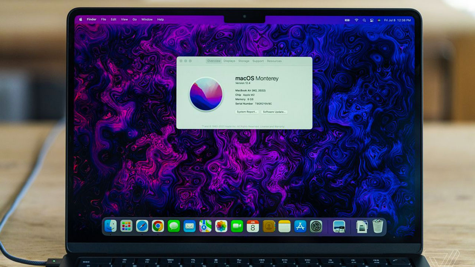Click the Memory 8 GB line

click(245, 99)
